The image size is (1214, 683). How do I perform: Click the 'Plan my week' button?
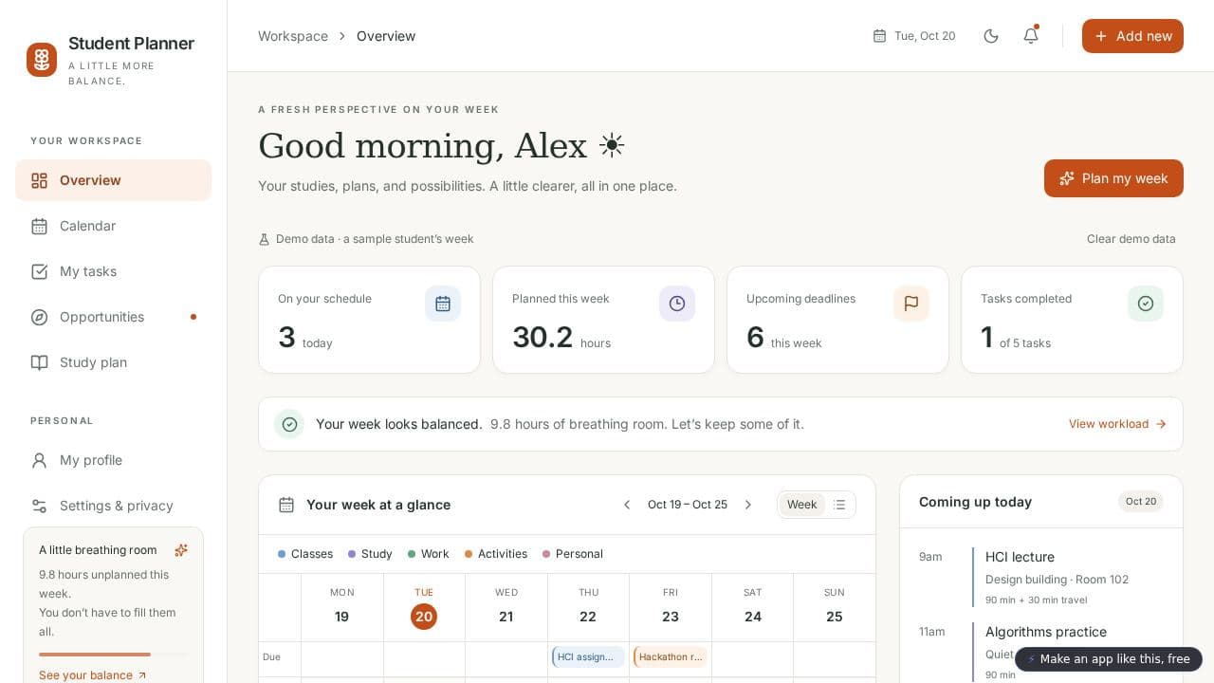tap(1113, 178)
